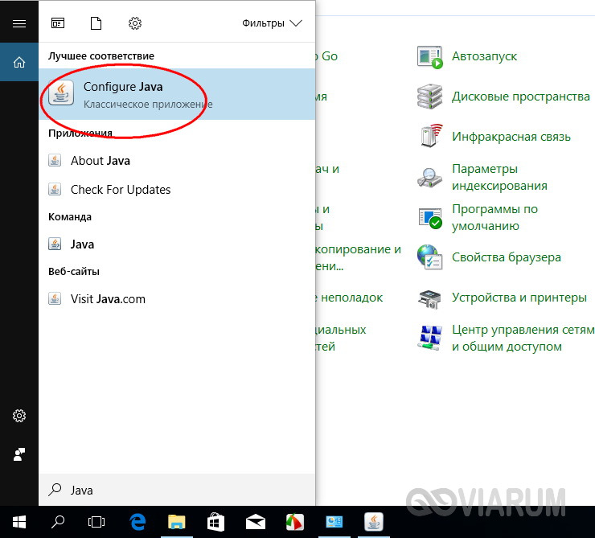Viewport: 595px width, 538px height.
Task: Open feedback icon in search sidebar
Action: [x=19, y=454]
